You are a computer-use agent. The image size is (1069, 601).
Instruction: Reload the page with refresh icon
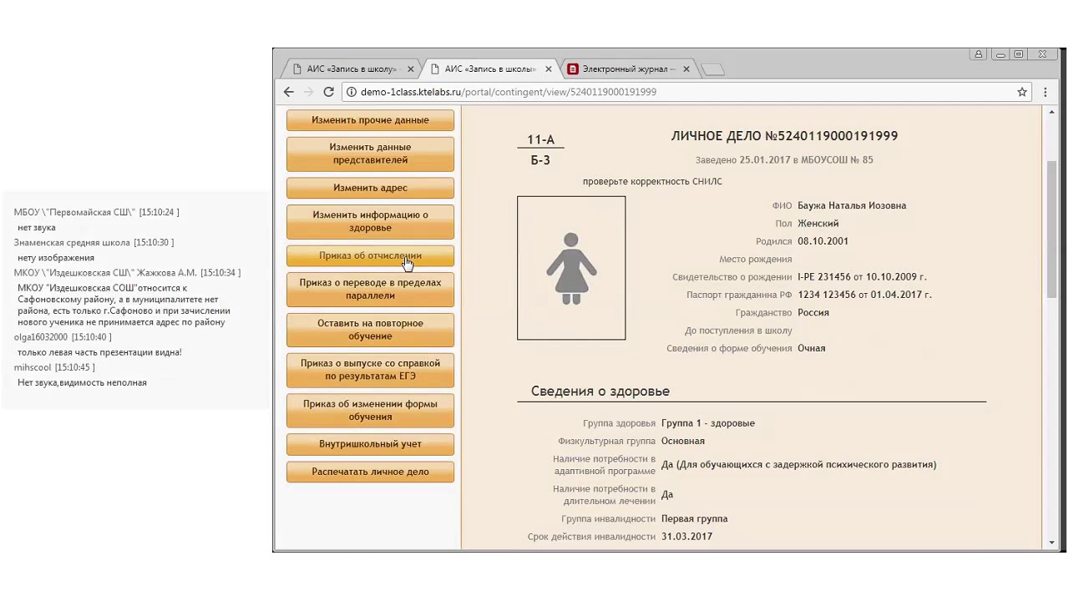coord(328,92)
